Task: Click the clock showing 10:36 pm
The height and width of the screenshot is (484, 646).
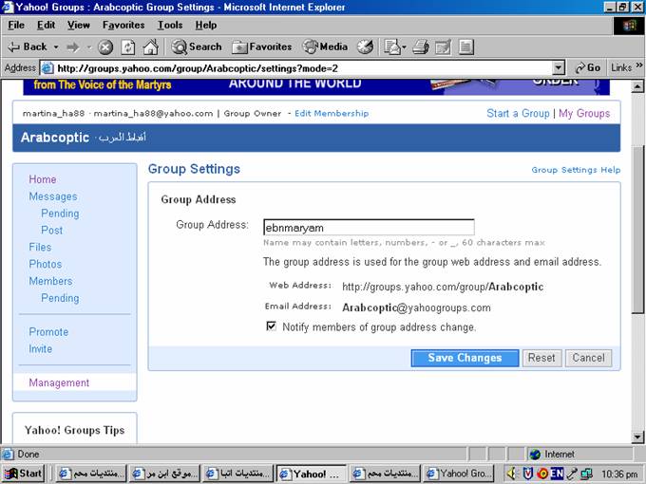Action: click(x=618, y=474)
